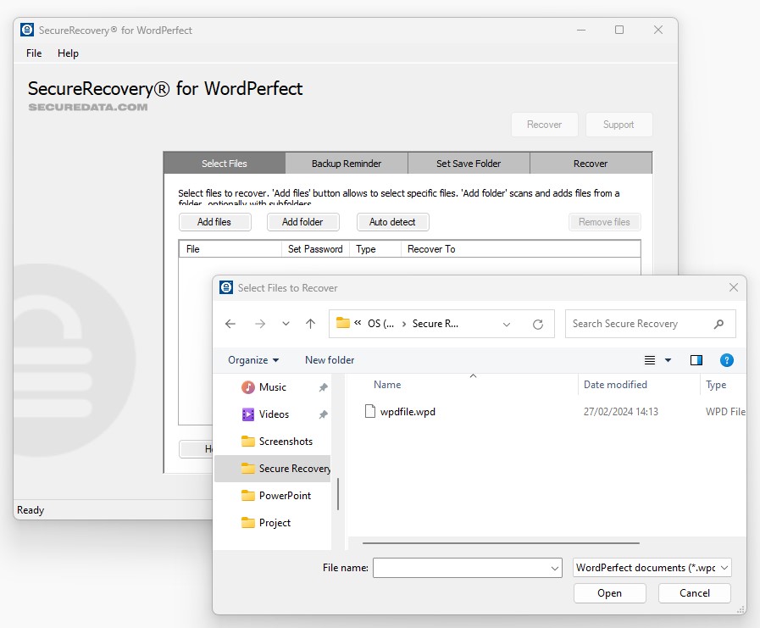760x628 pixels.
Task: Open the address bar history dropdown
Action: click(x=507, y=324)
